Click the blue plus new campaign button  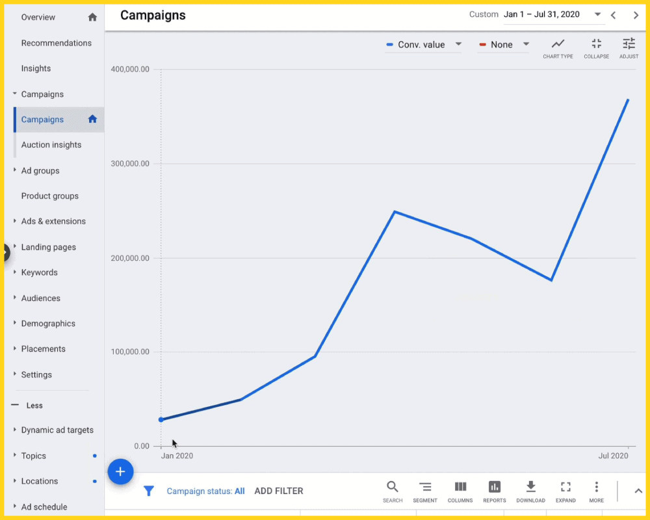pos(120,471)
